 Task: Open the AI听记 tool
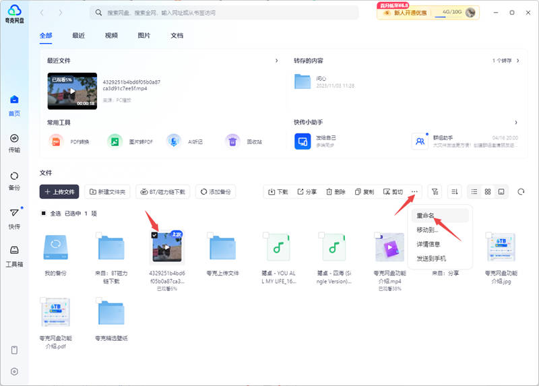[x=174, y=141]
